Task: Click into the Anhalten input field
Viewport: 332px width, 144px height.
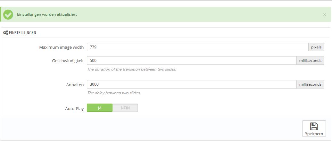Action: click(x=191, y=84)
